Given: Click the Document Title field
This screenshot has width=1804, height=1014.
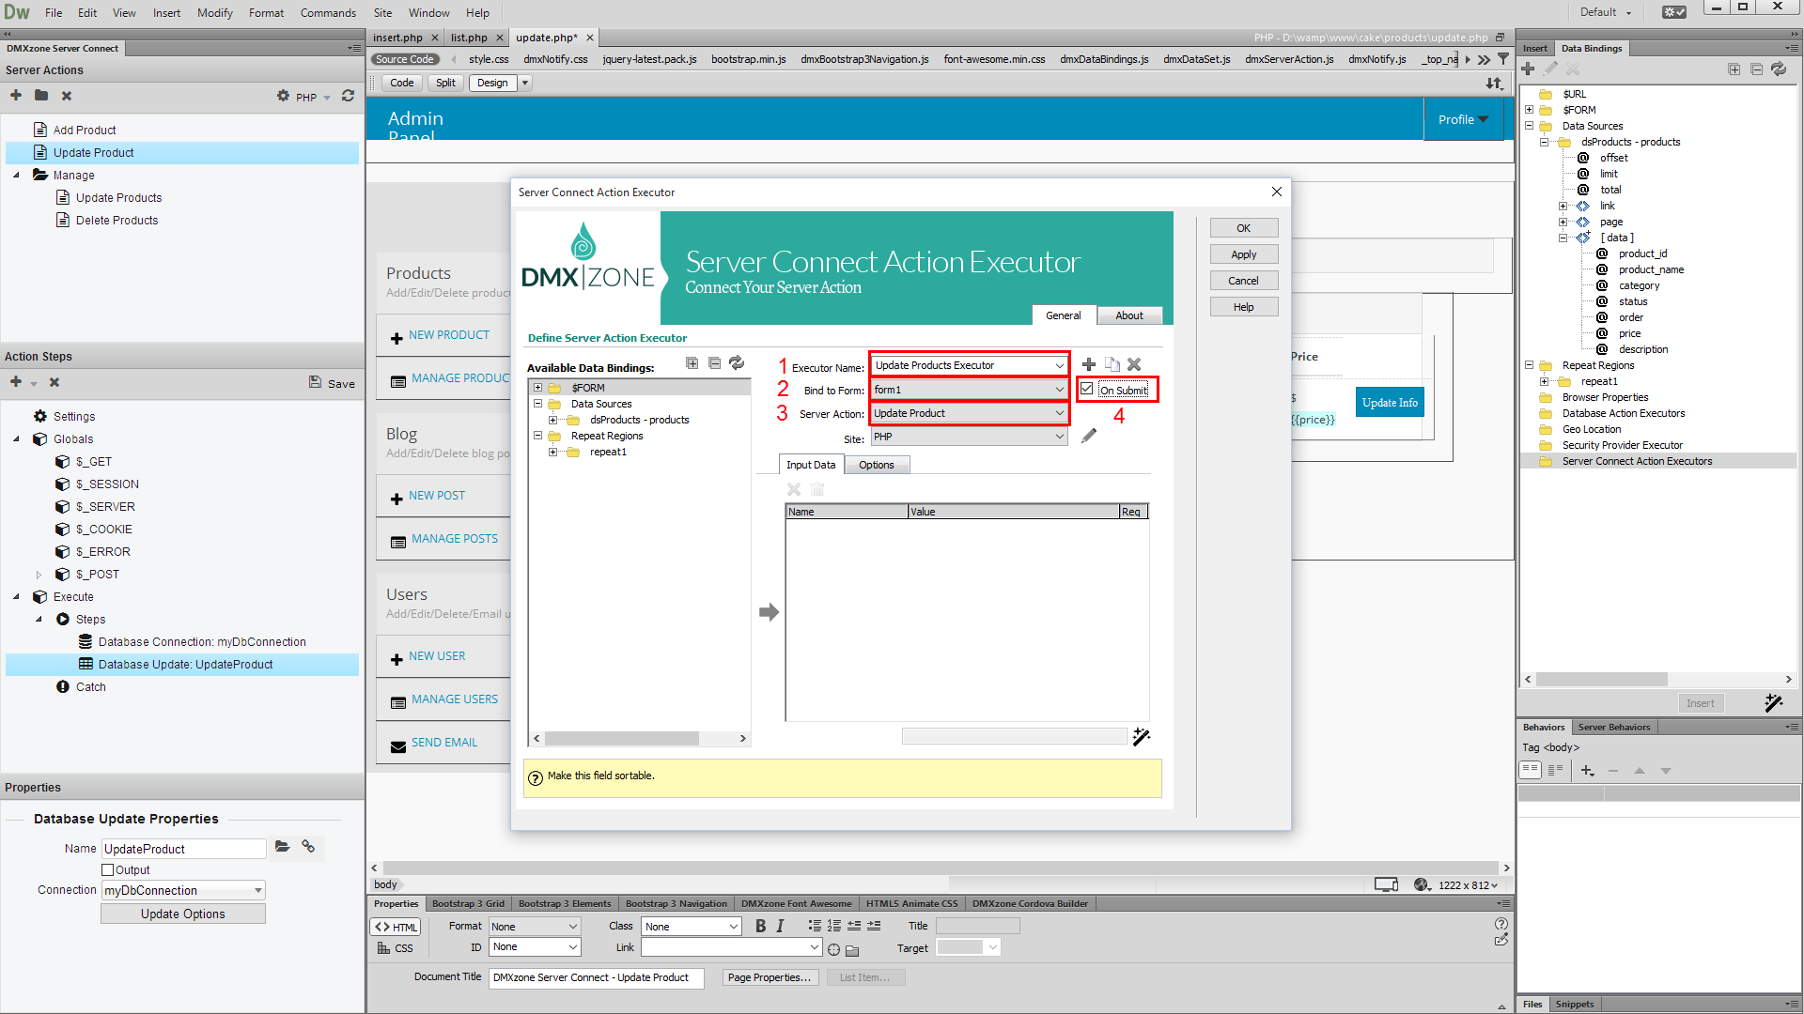Looking at the screenshot, I should click(596, 977).
